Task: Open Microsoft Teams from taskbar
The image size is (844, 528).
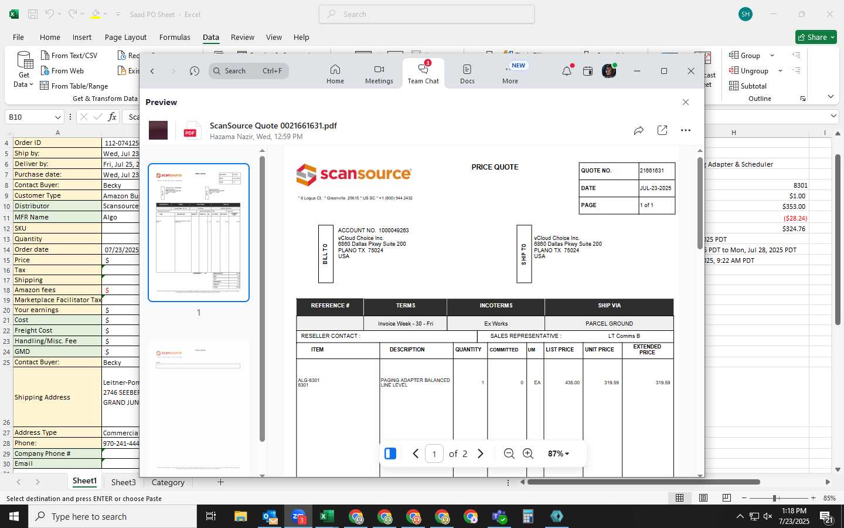Action: coord(499,516)
